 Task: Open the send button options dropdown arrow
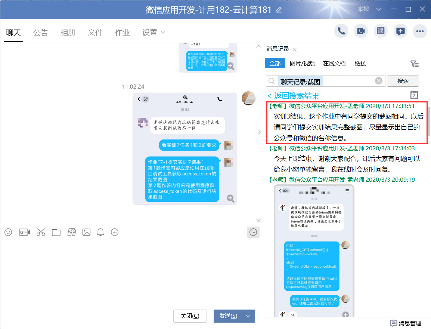(x=249, y=316)
